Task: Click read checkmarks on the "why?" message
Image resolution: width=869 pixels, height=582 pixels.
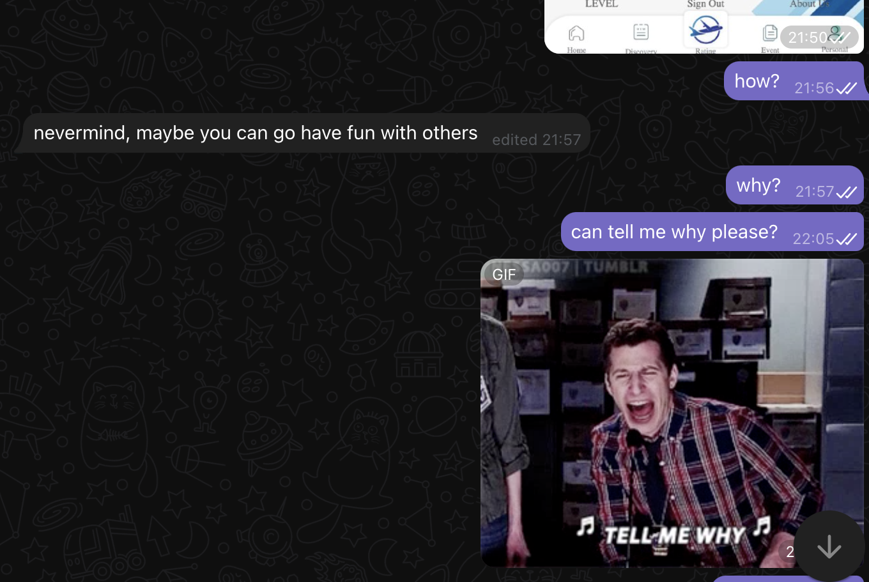Action: [x=847, y=192]
